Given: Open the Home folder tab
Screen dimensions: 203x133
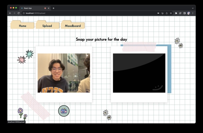Looking at the screenshot, I should [x=22, y=25].
